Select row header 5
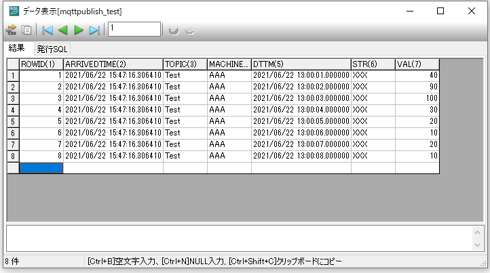 13,122
